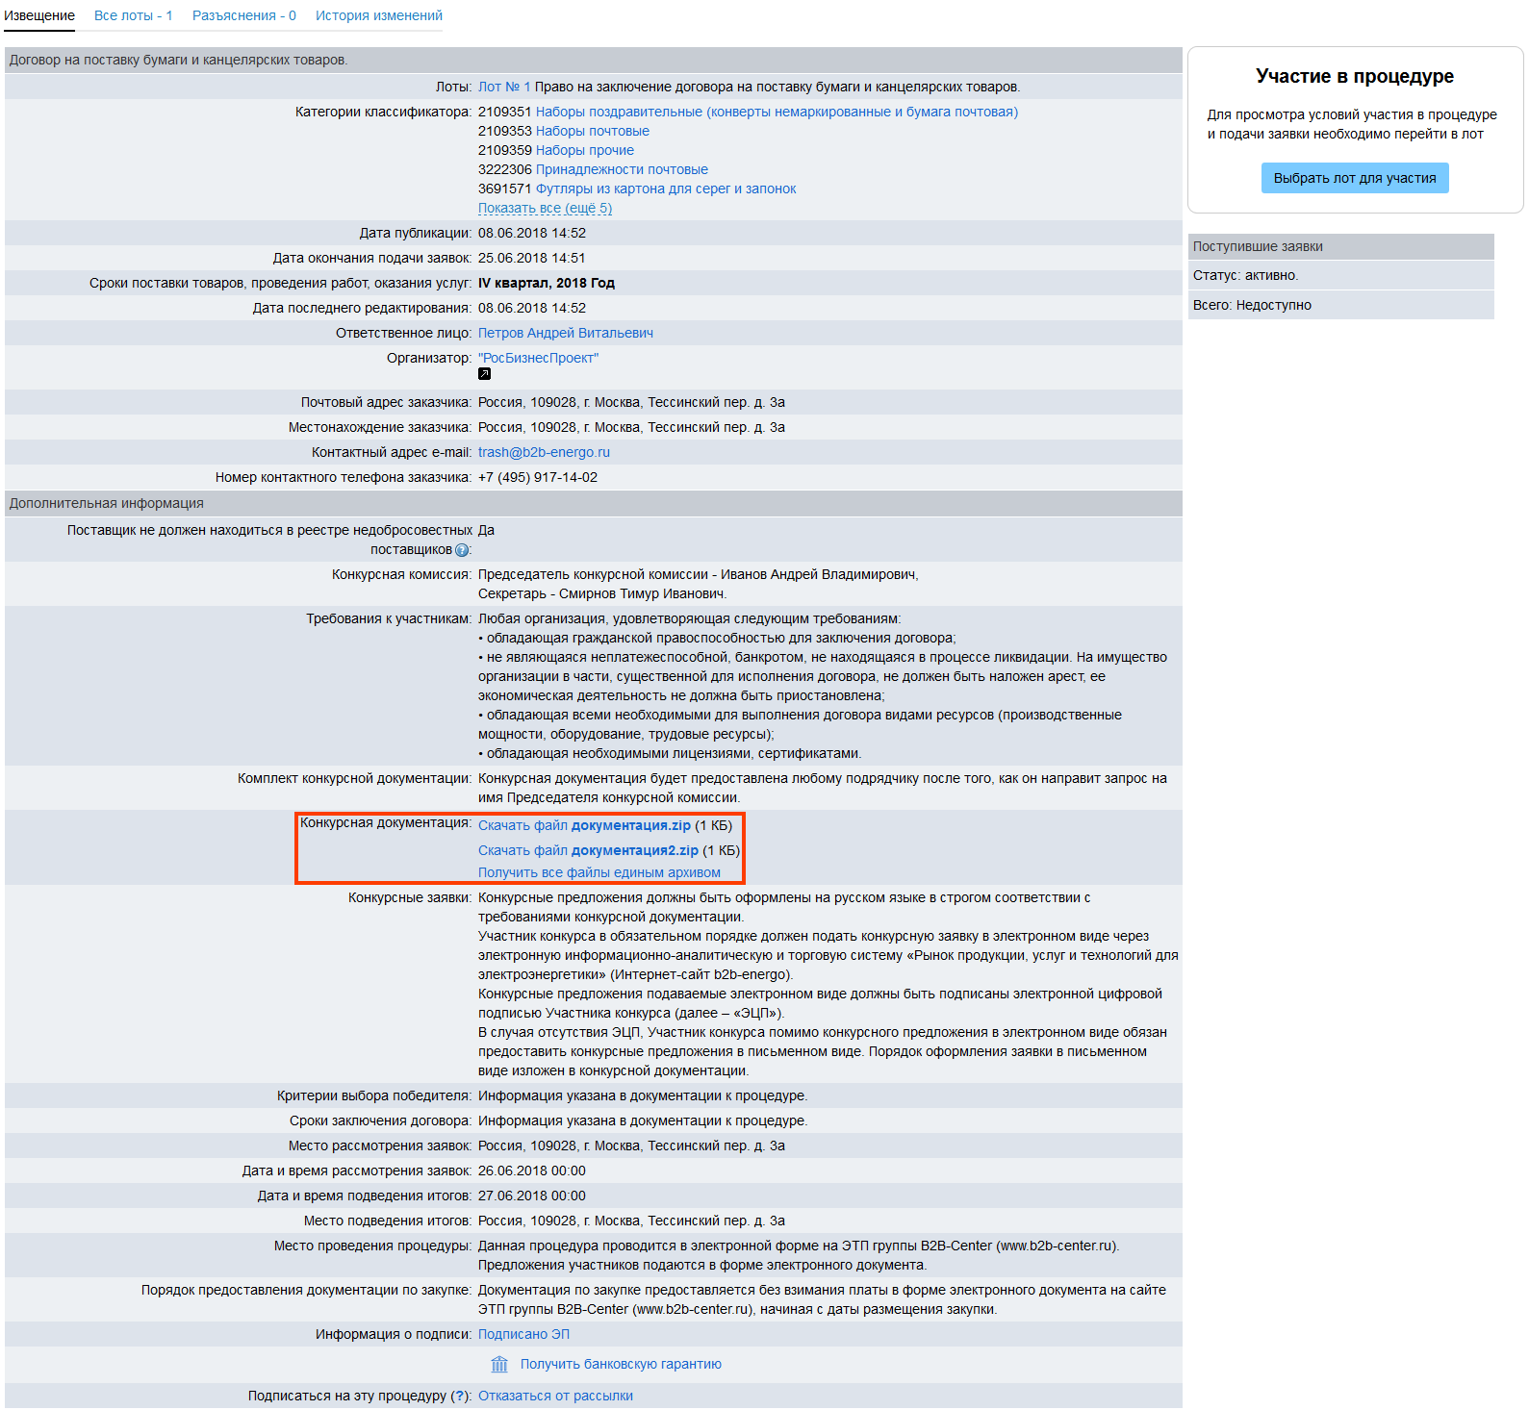Image resolution: width=1529 pixels, height=1410 pixels.
Task: Open the Подписано ЭП signature link
Action: click(x=523, y=1334)
